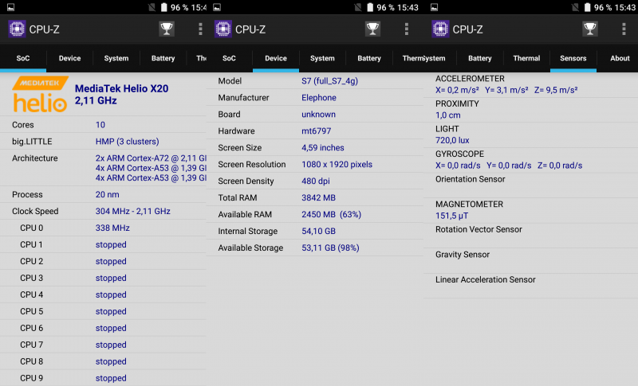Tap the ACCELEROMETER sensor heading
638x386 pixels.
470,79
